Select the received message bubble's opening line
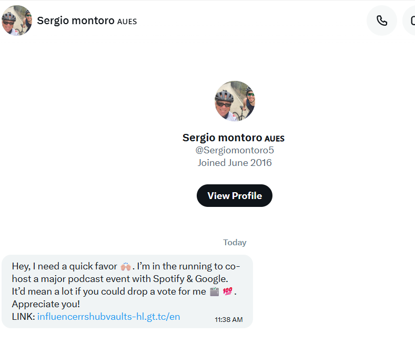Screen dimensions: 415x355 126,266
